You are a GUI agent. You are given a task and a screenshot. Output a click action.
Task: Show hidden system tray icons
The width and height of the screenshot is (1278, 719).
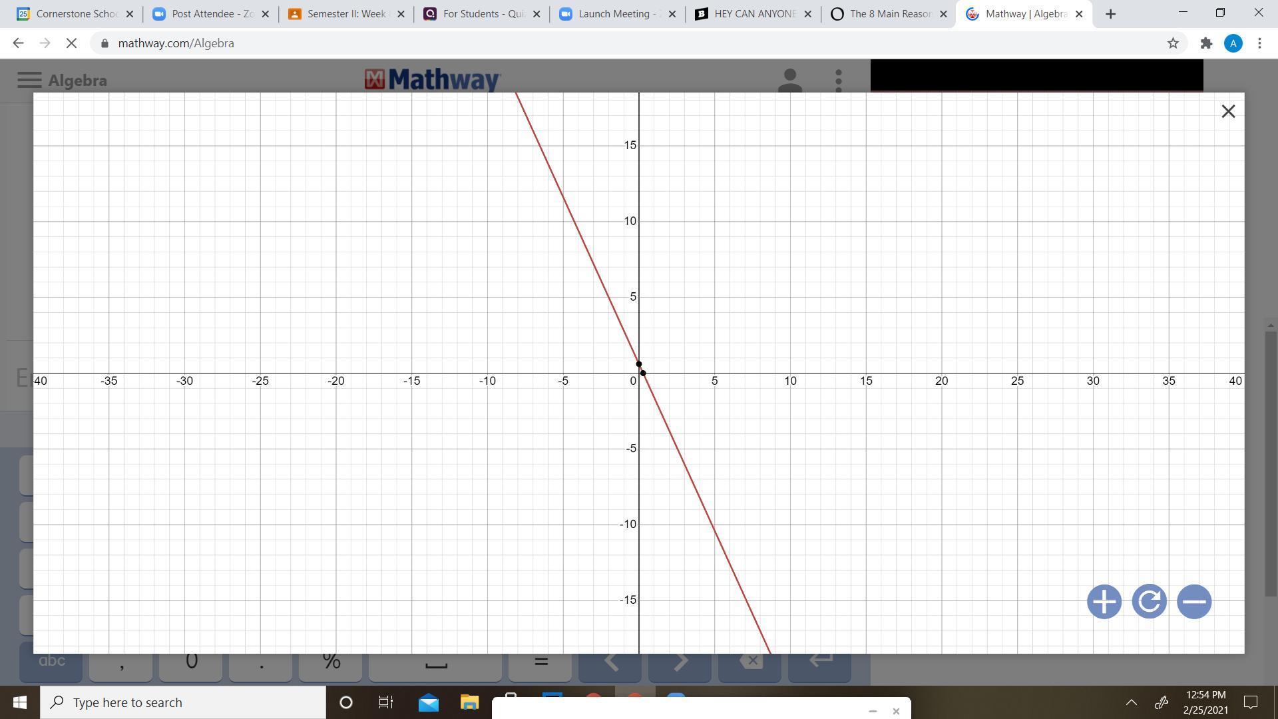point(1131,702)
